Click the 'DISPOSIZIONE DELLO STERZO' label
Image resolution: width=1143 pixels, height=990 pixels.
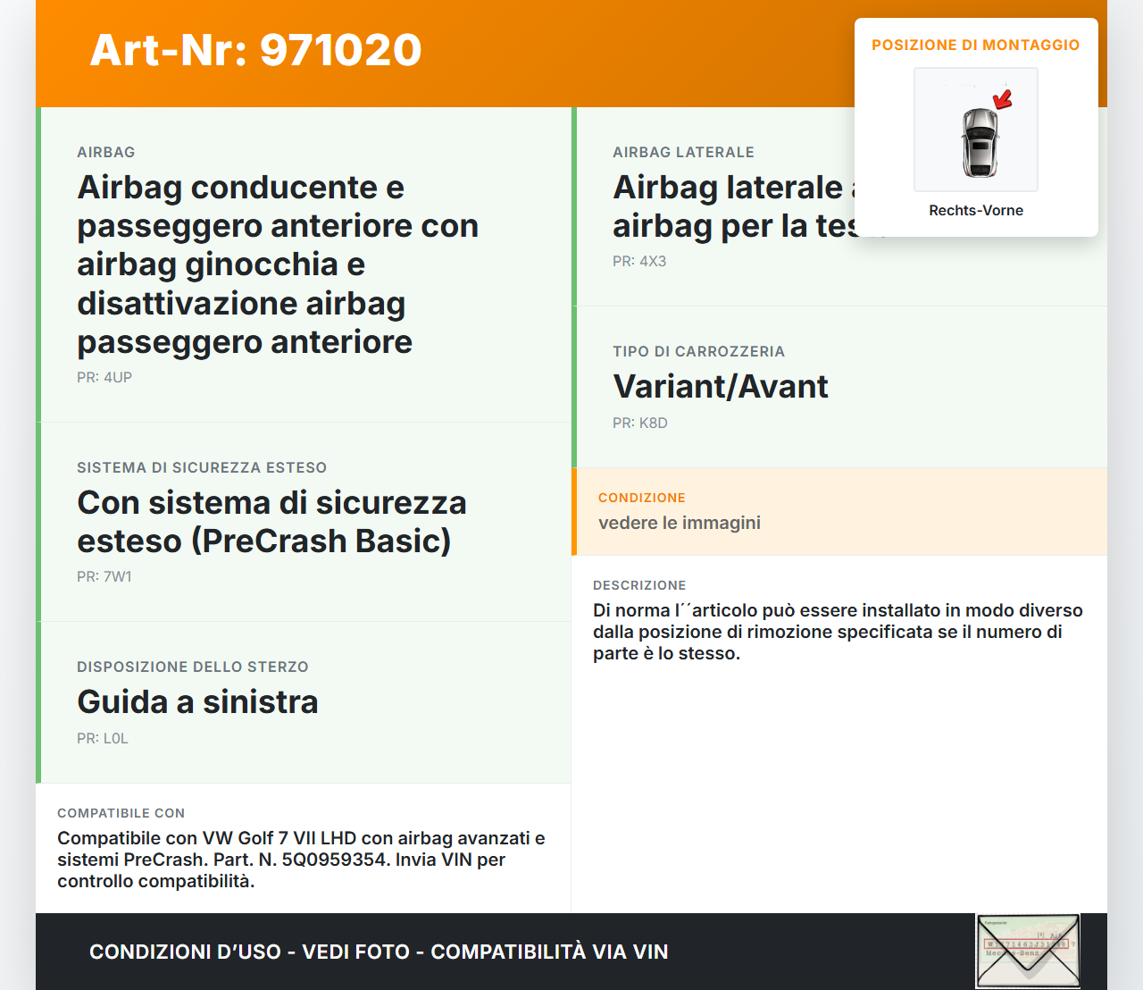pos(193,667)
